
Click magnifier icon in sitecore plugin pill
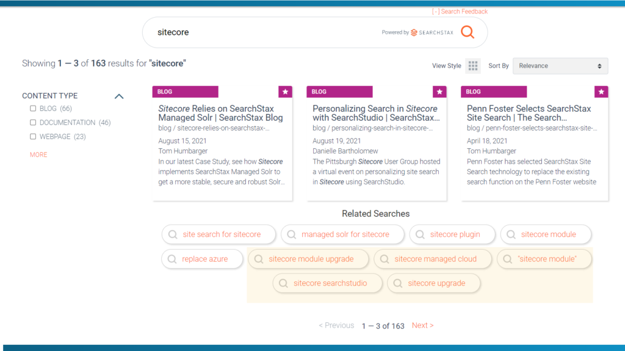[420, 234]
